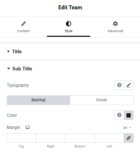Open global fonts globe for Typography
Viewport: 140px width, 155px height.
119,85
